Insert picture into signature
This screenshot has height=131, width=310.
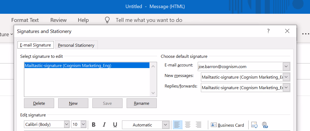(x=254, y=125)
